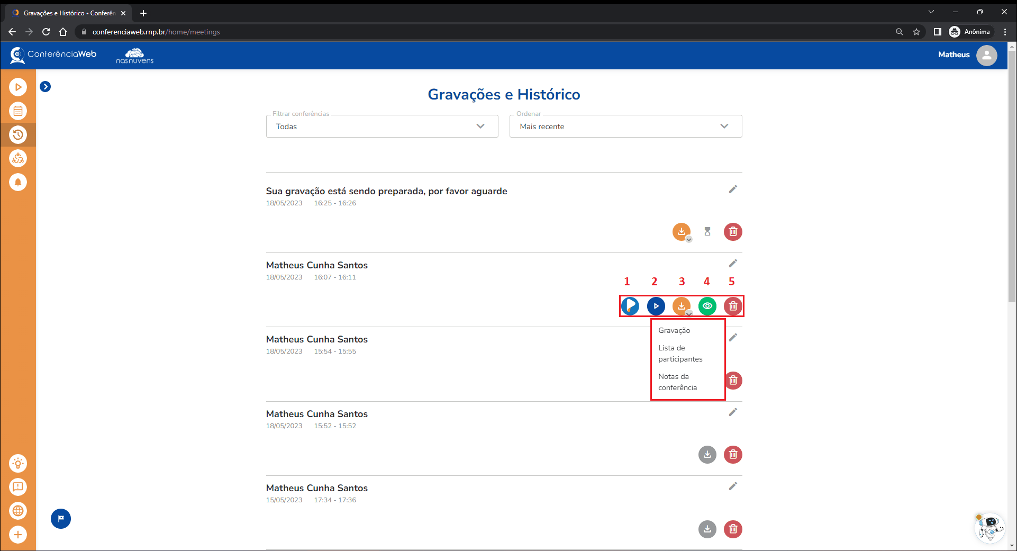
Task: Open the Filtrar conferências dropdown
Action: click(382, 127)
